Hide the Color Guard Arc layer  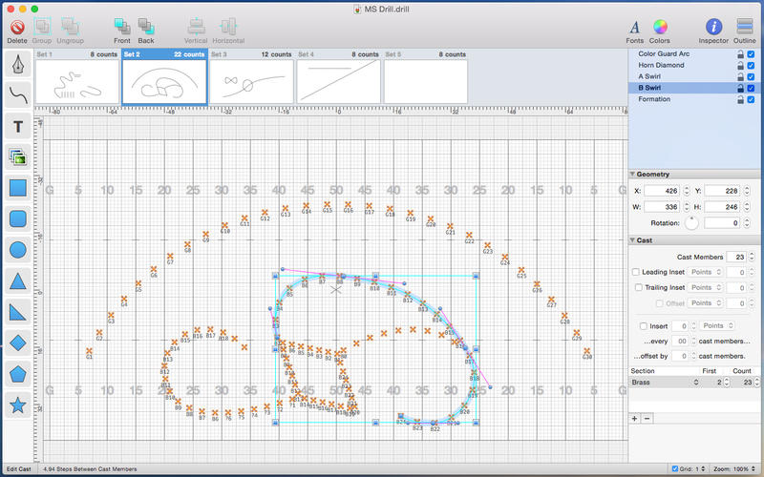point(753,54)
